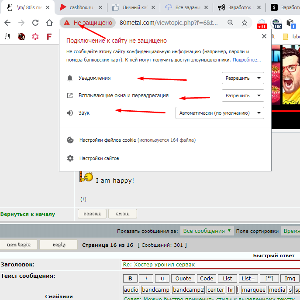Click the cookie icon in popup
Image resolution: width=300 pixels, height=300 pixels.
coord(70,140)
